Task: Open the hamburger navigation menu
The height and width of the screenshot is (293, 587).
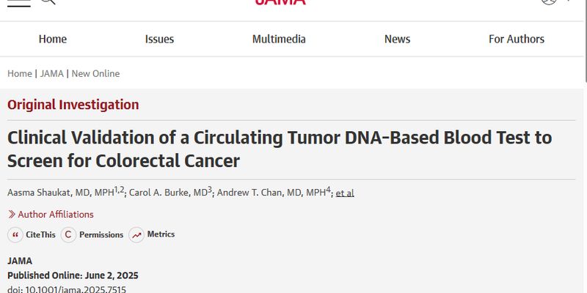Action: (x=19, y=2)
